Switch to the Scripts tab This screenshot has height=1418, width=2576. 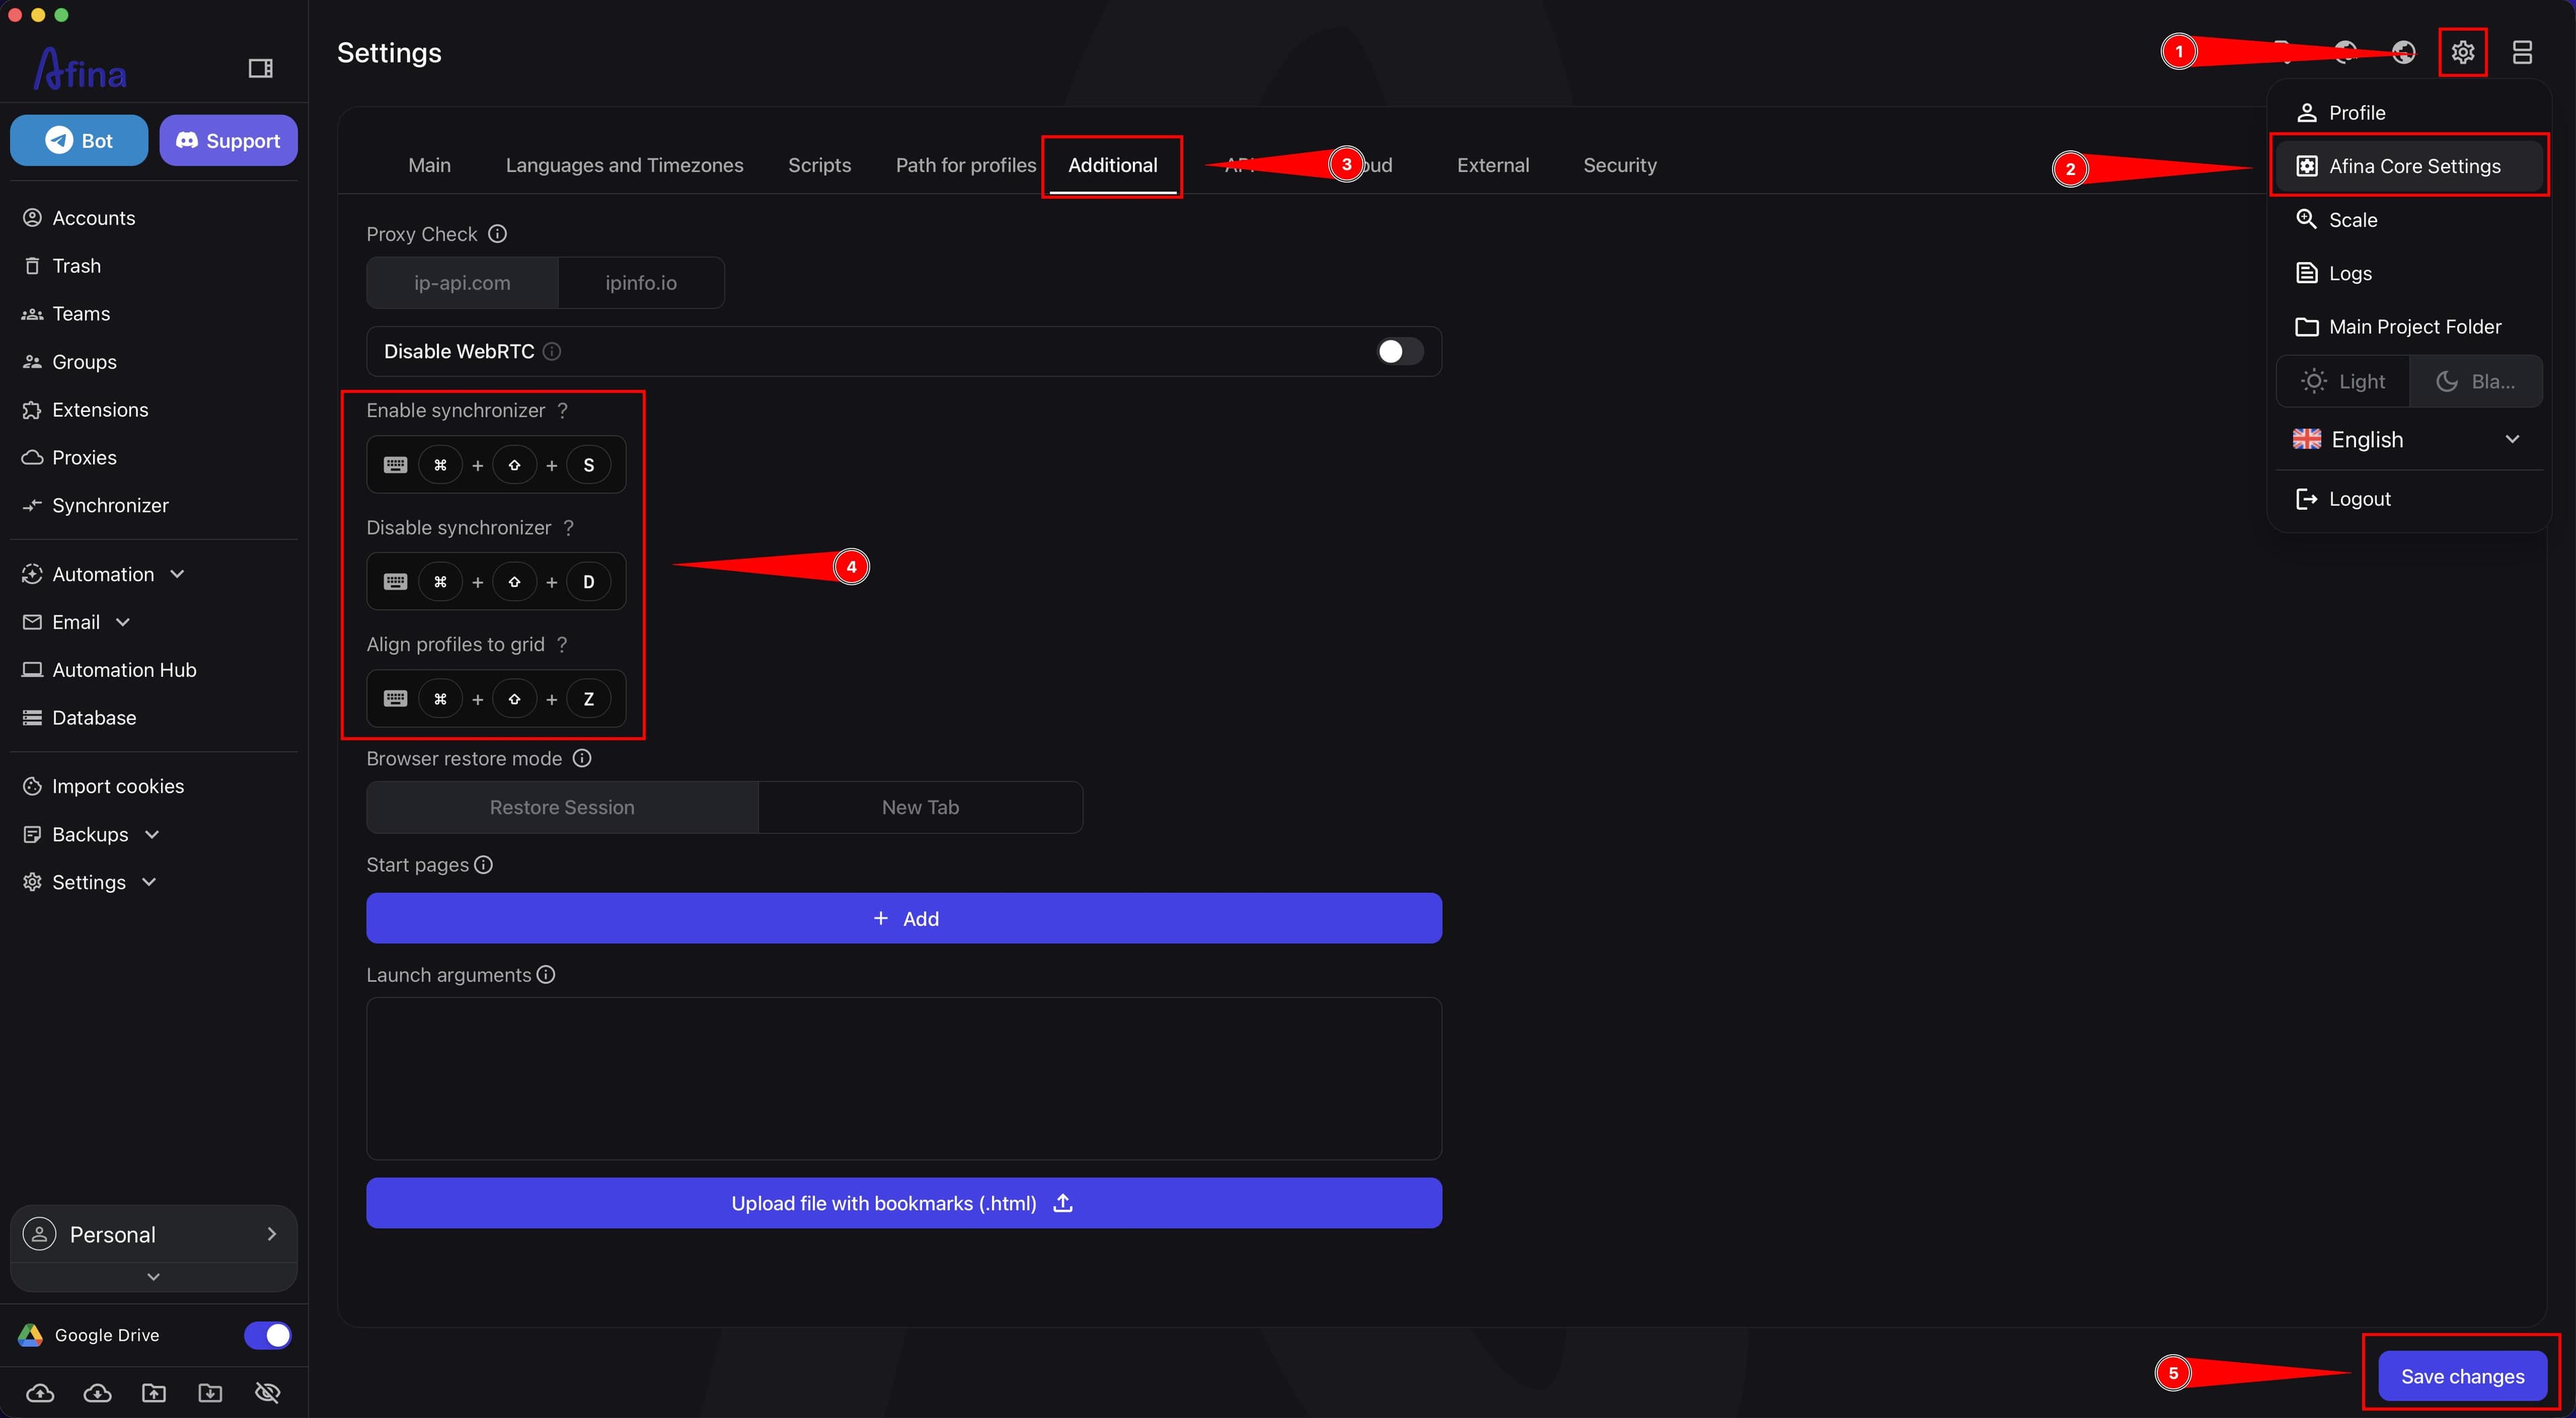tap(819, 165)
